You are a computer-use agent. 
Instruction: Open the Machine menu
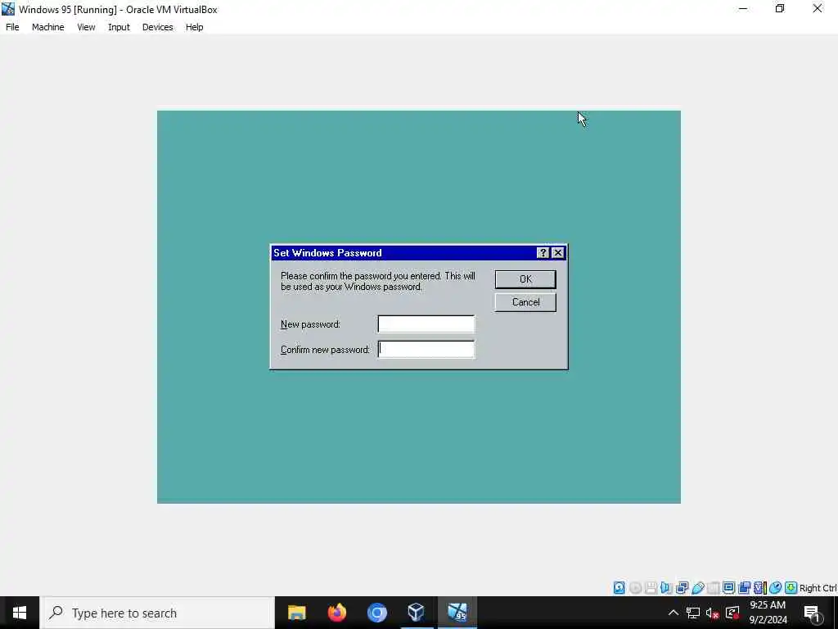tap(48, 27)
